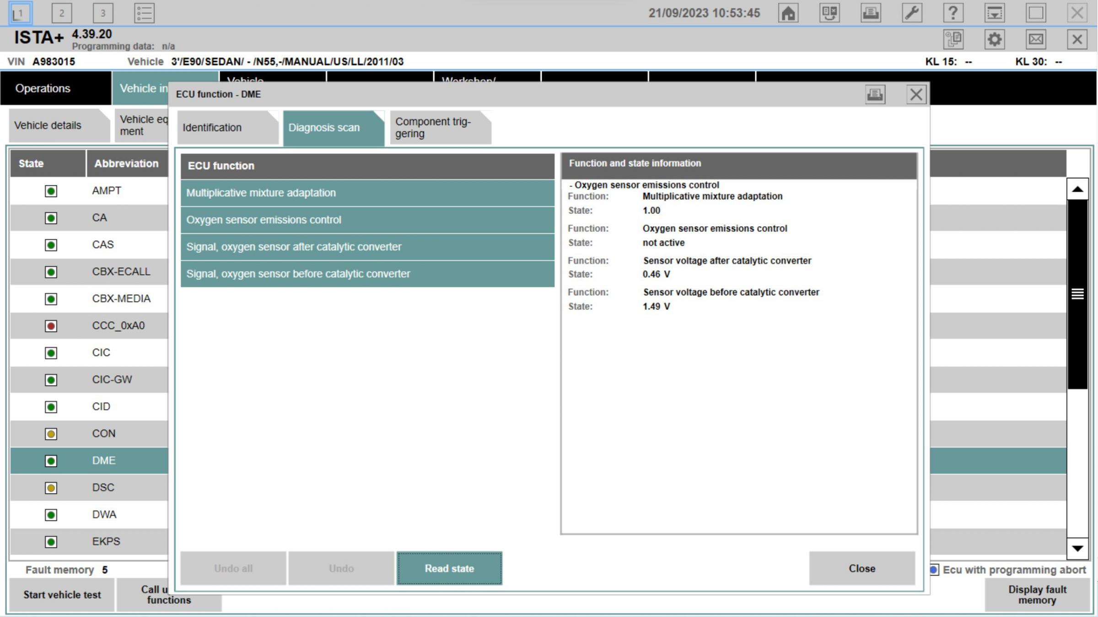Switch to the Operations tab

[x=56, y=88]
